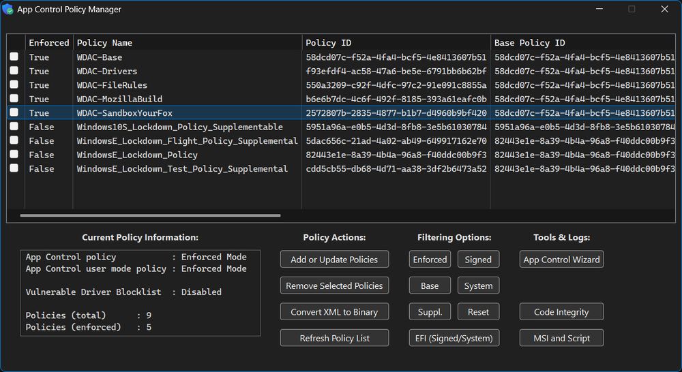Tick the checkbox for WDAC-Base policy
682x372 pixels.
click(14, 57)
